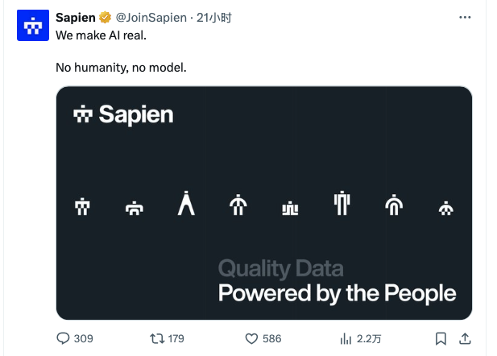The width and height of the screenshot is (497, 356).
Task: Like the post with heart icon
Action: 251,339
